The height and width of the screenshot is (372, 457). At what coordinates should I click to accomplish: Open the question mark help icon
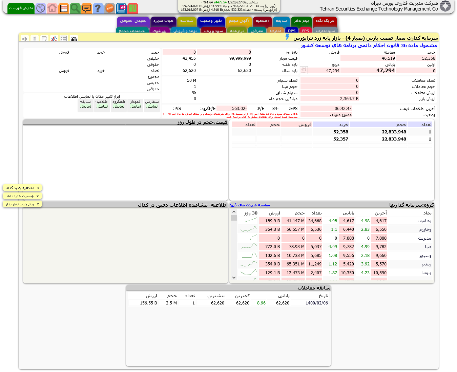(98, 8)
